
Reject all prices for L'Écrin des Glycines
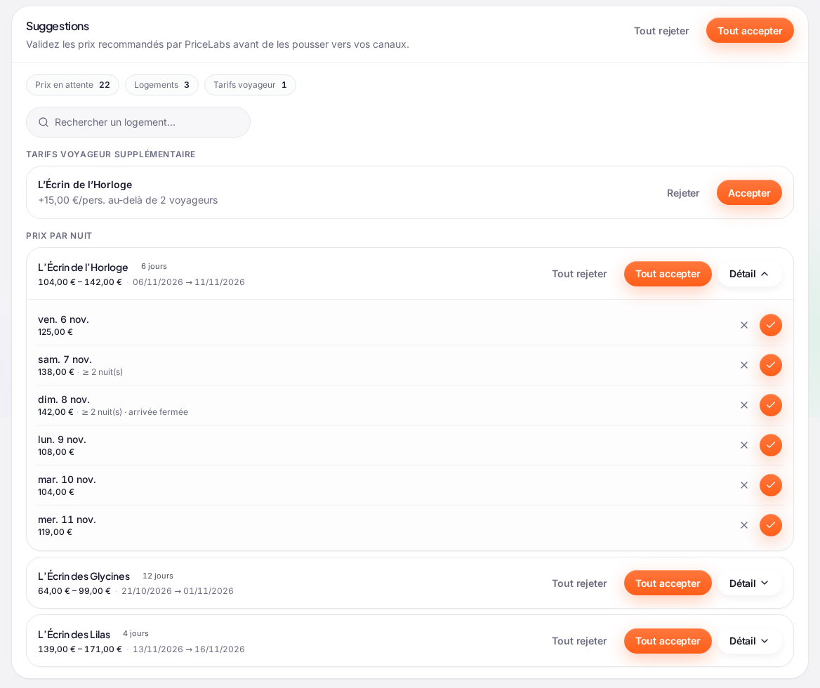(579, 583)
